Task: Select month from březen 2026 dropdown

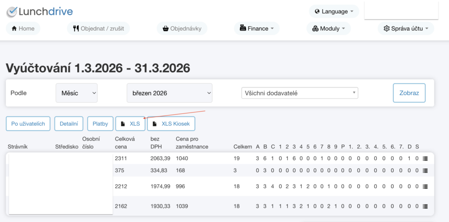Action: point(169,93)
